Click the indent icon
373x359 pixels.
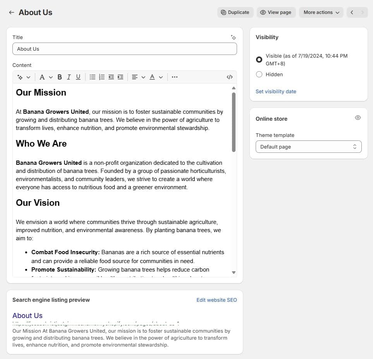(x=120, y=77)
